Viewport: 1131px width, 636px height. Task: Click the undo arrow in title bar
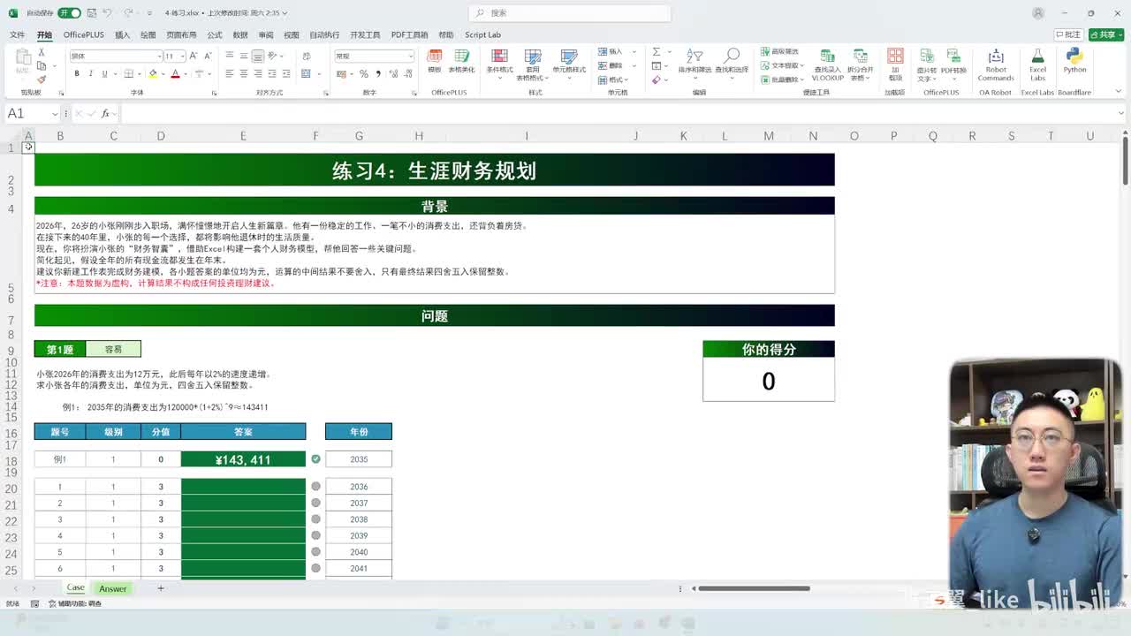107,13
